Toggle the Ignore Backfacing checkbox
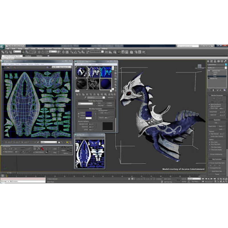The image size is (228, 228). 209,104
